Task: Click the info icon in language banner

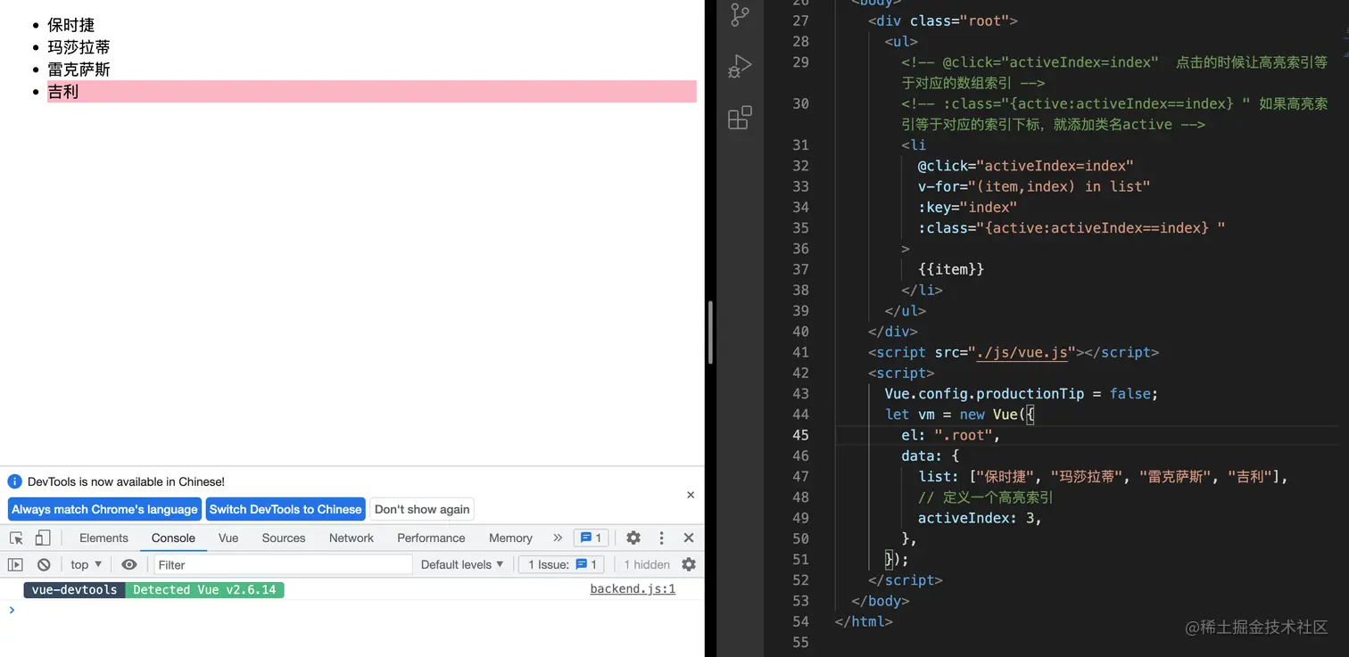Action: coord(14,481)
